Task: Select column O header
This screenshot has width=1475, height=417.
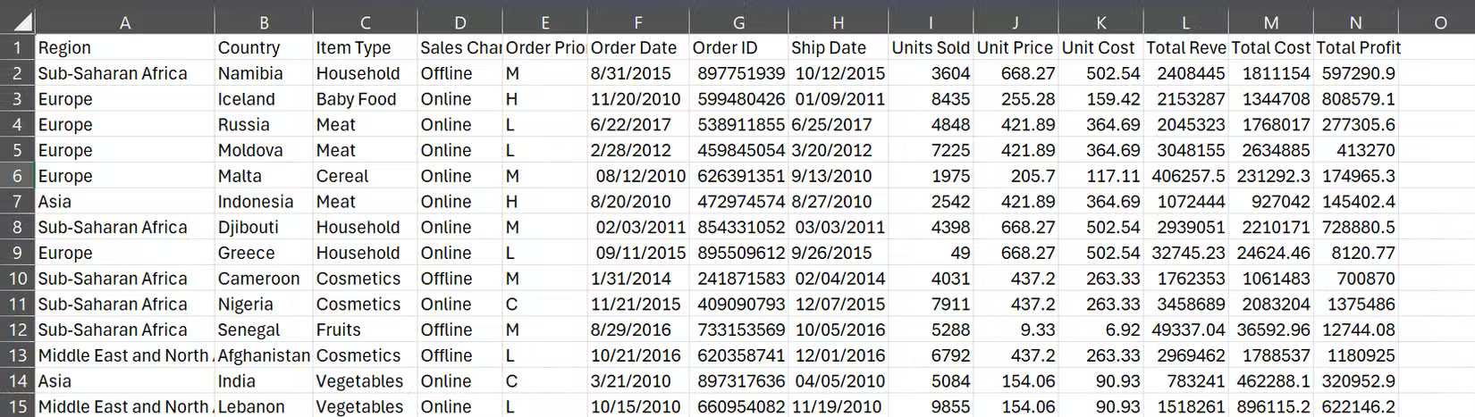Action: tap(1439, 22)
